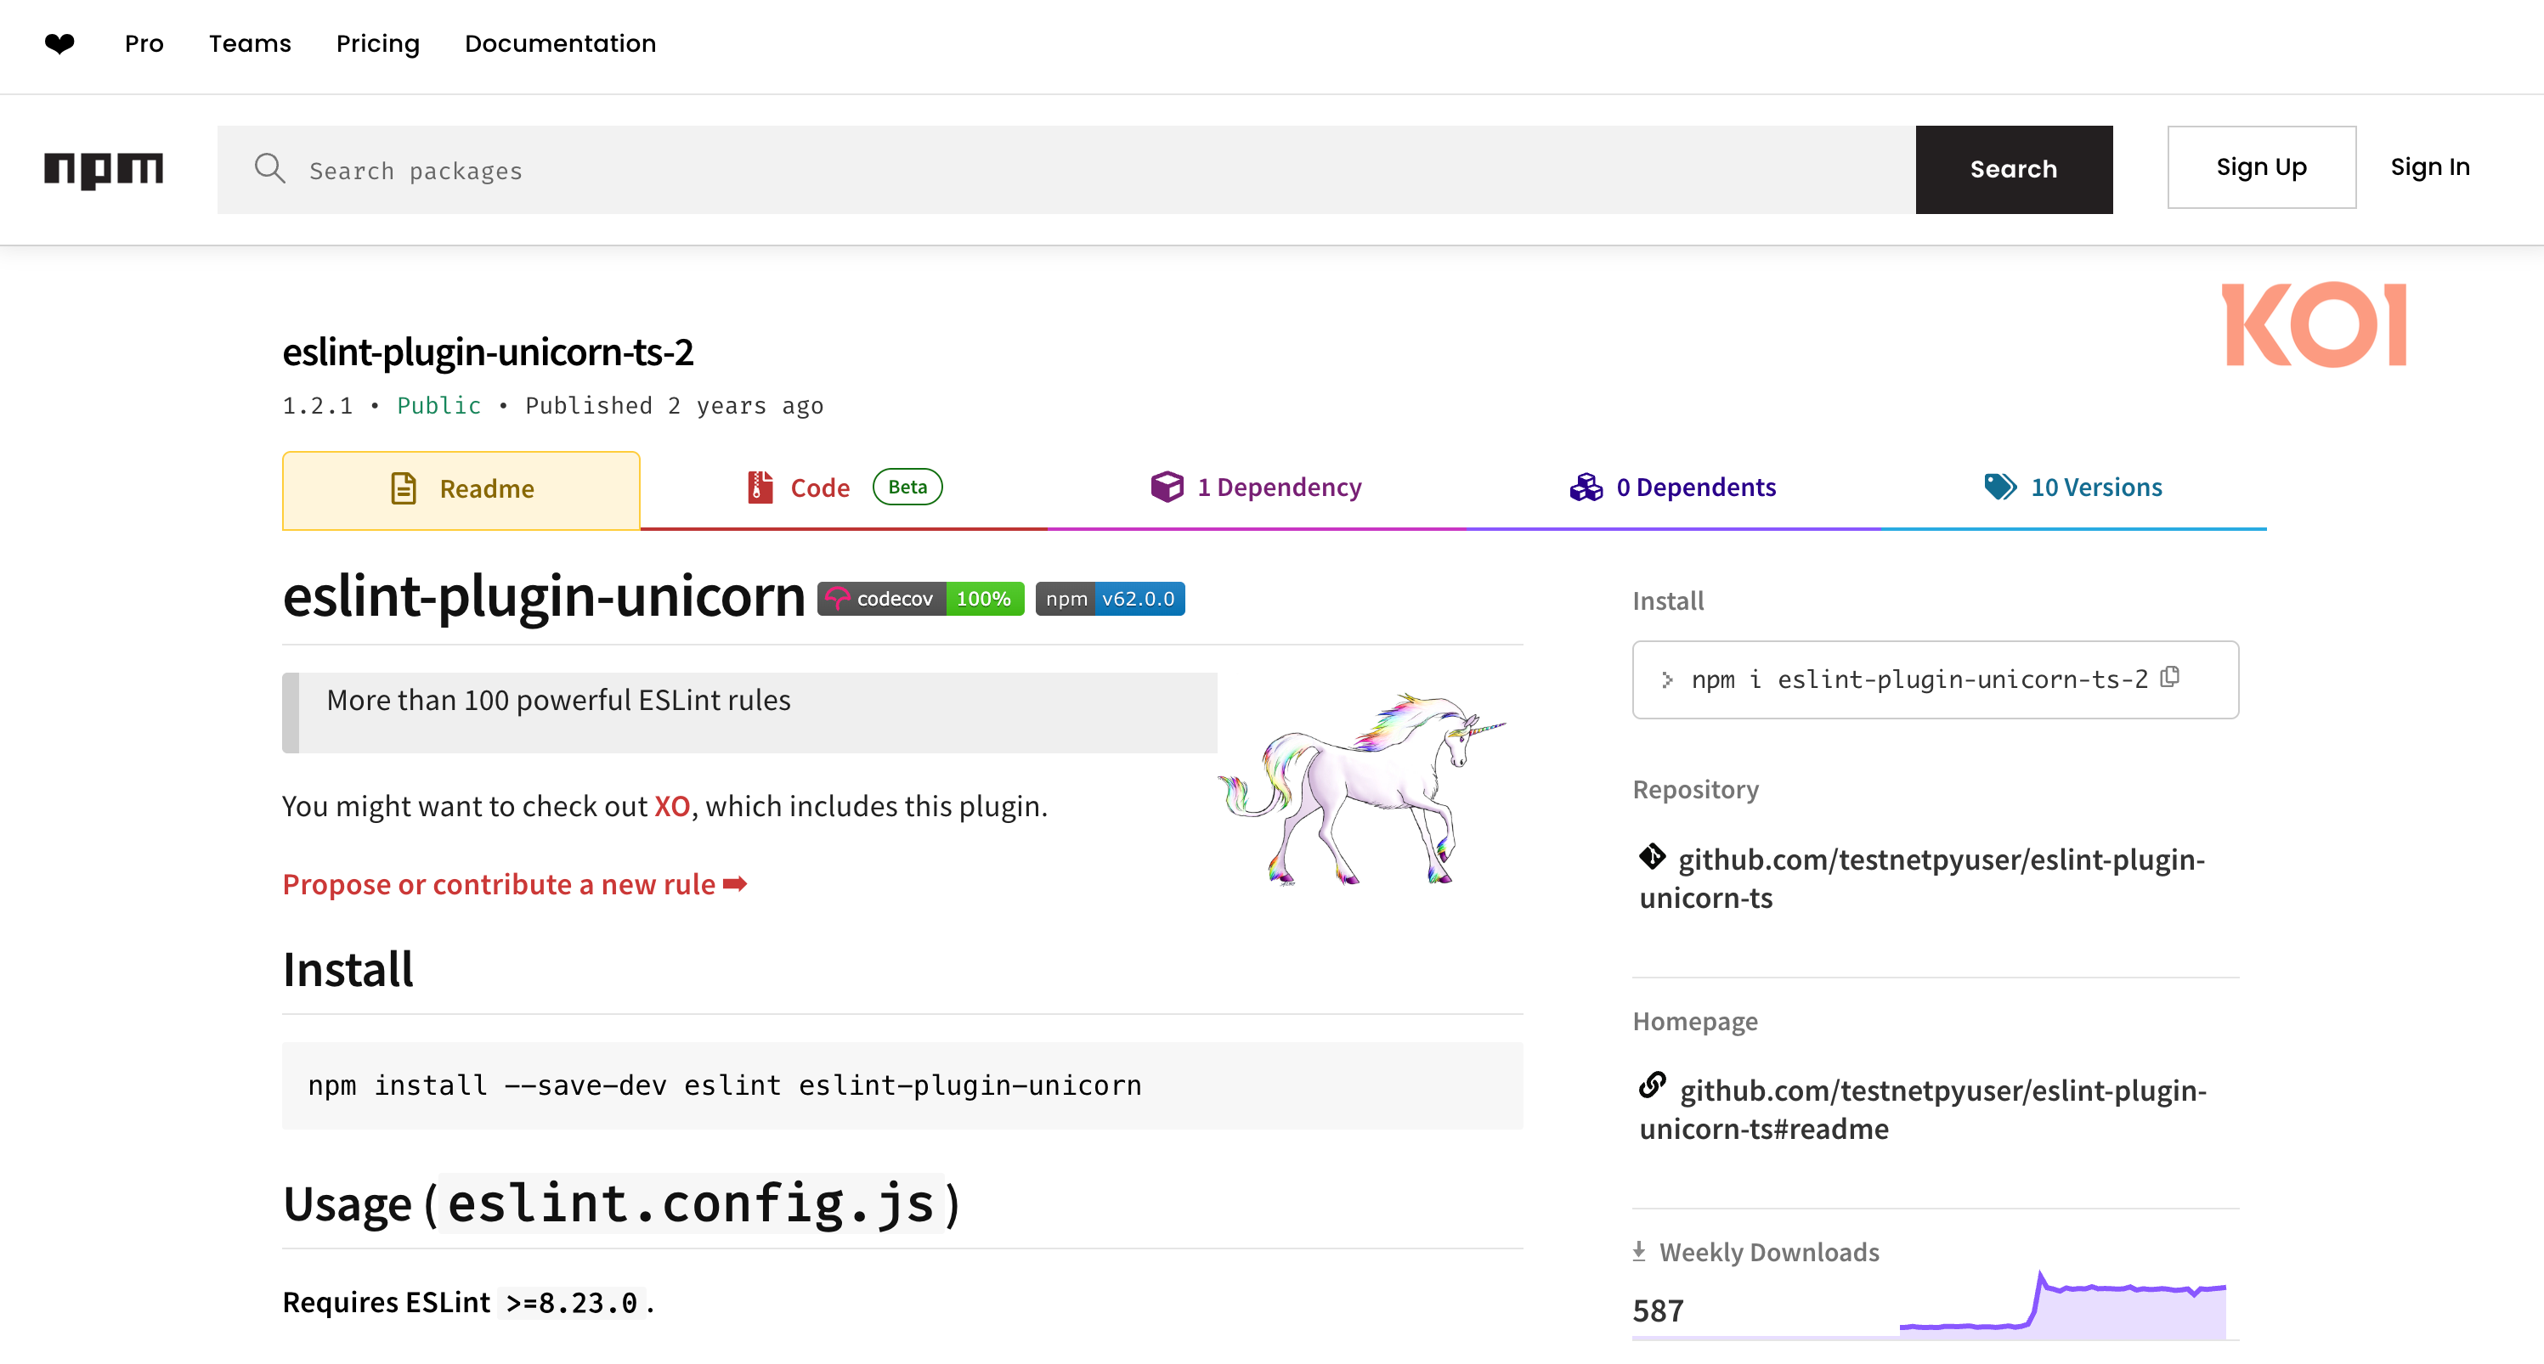Click the git repository diamond icon
The width and height of the screenshot is (2544, 1364).
(1652, 857)
